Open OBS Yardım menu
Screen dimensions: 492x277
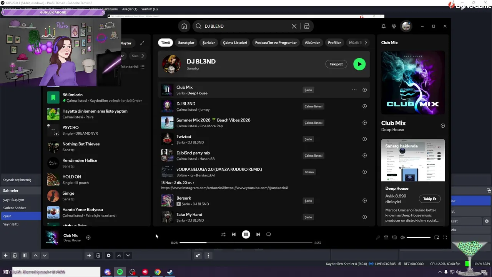pos(150,9)
